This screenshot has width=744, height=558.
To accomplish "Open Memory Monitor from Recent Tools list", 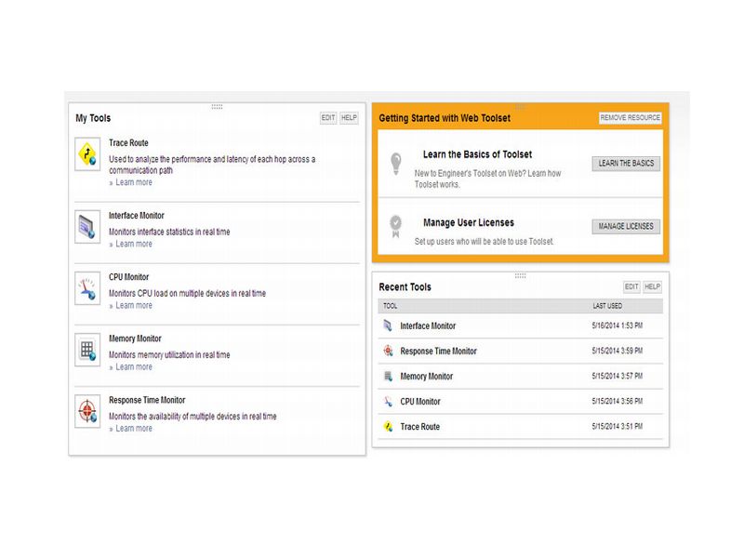I will tap(427, 377).
